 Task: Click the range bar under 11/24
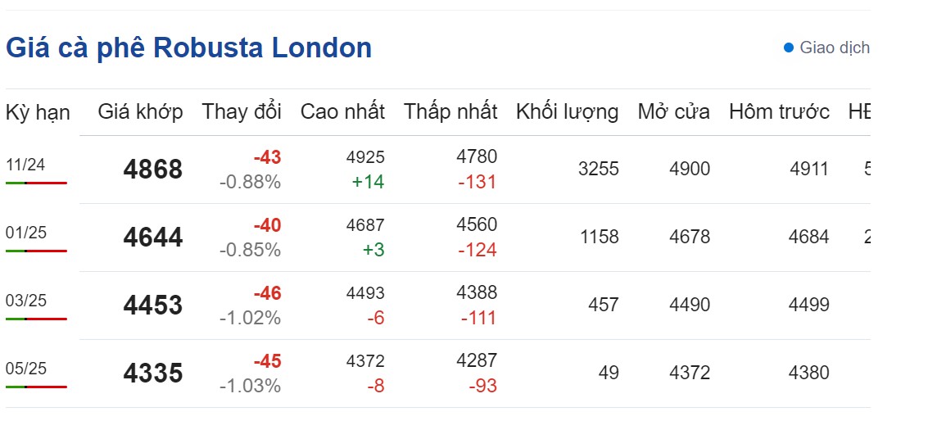(36, 183)
